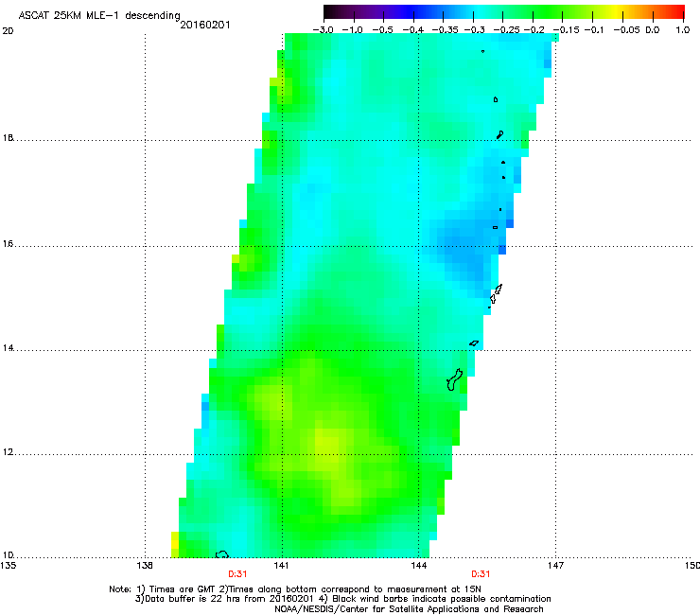700x615 pixels.
Task: Click the "-0.35" color scale label
Action: coord(446,30)
